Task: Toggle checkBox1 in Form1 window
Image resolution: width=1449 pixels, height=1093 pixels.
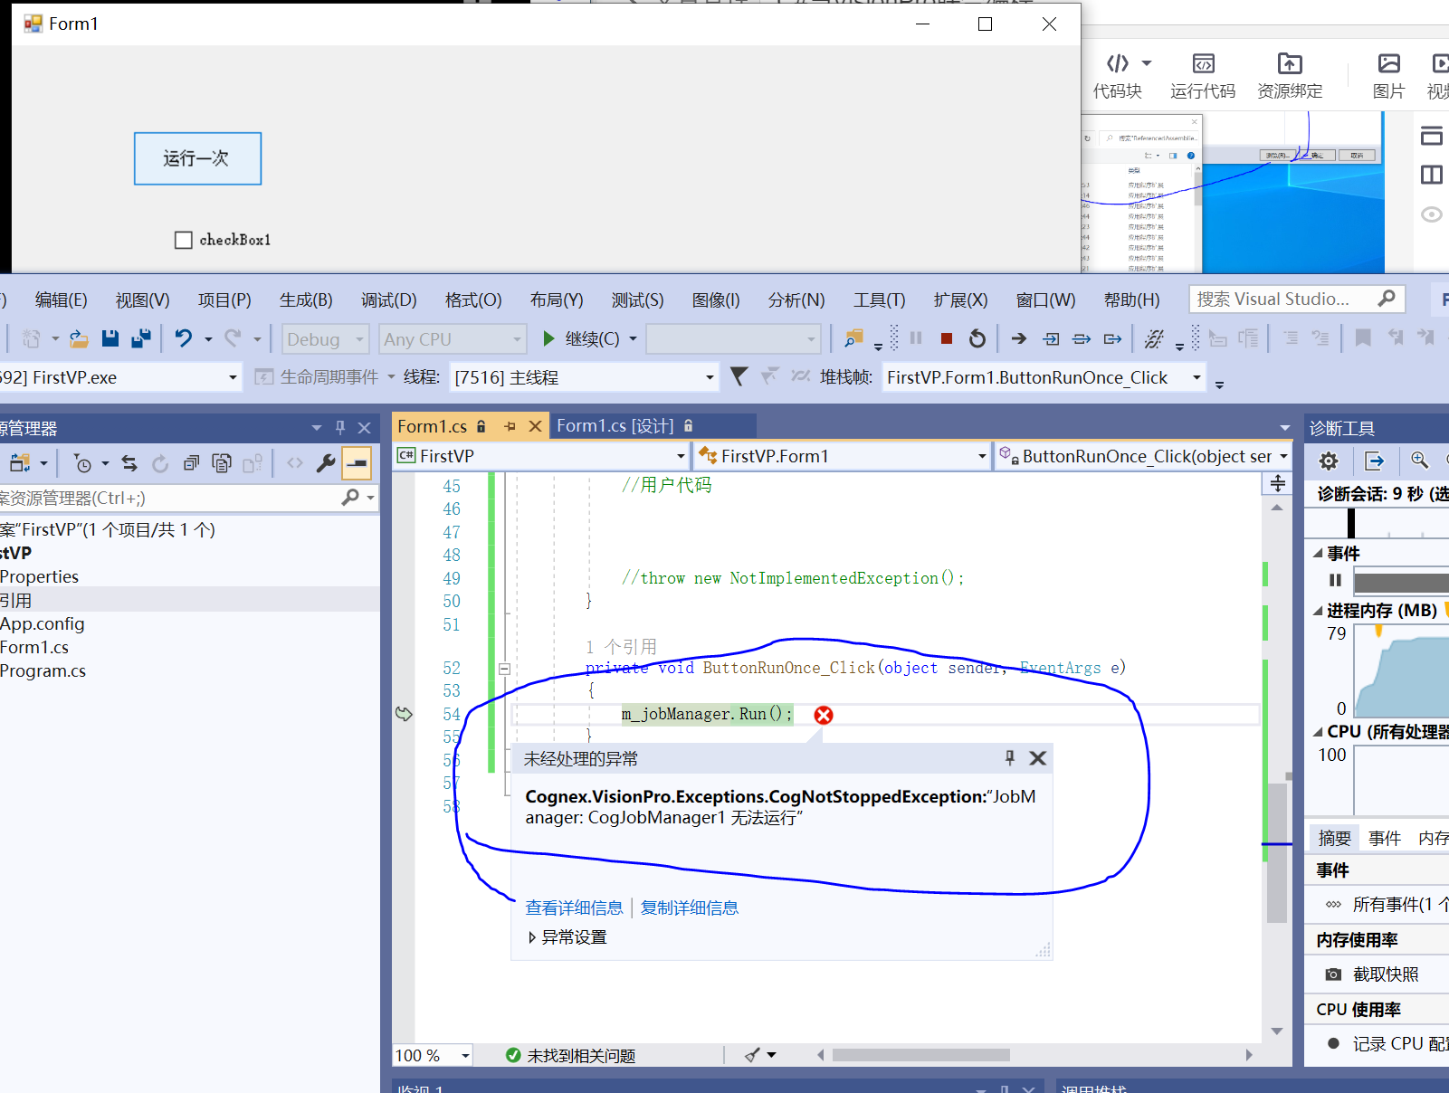Action: (184, 240)
